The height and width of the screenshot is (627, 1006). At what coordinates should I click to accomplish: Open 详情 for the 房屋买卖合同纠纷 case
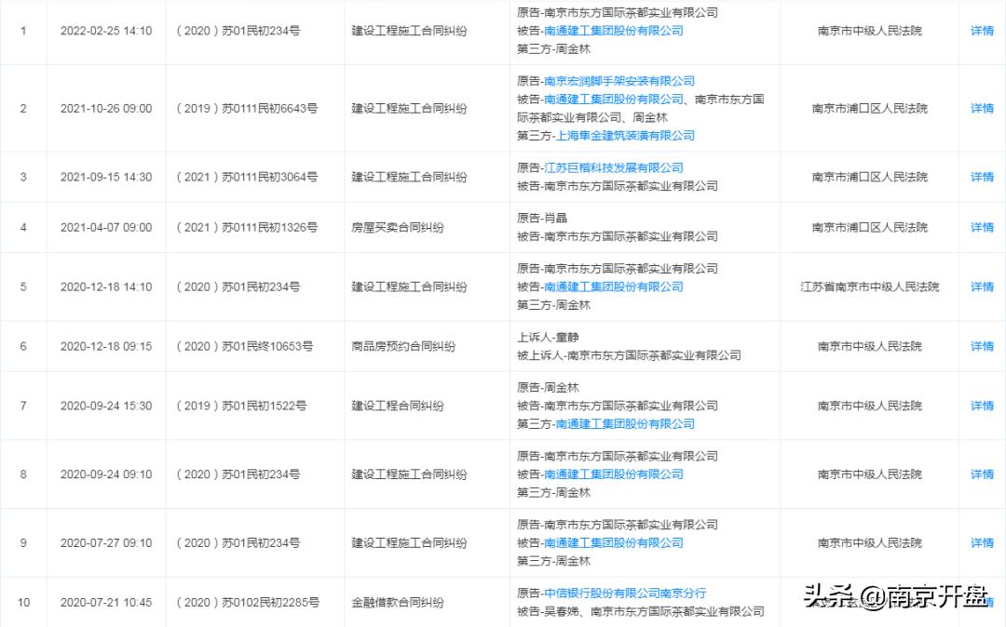pyautogui.click(x=981, y=226)
